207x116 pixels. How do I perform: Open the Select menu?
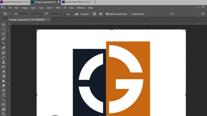(x=49, y=8)
